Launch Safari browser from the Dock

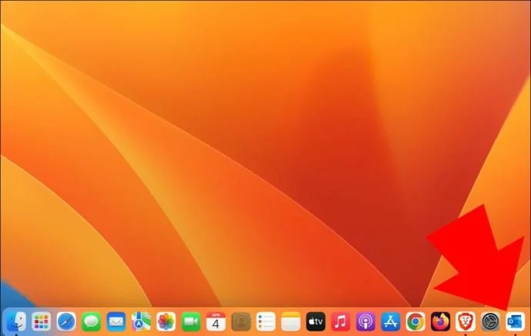tap(66, 321)
